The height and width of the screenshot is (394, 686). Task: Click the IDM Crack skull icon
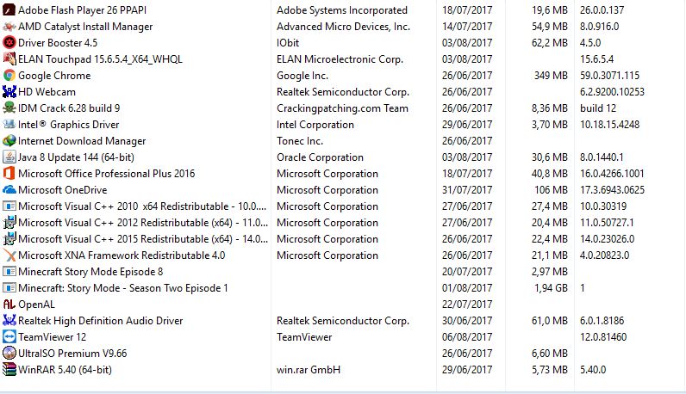tap(9, 108)
